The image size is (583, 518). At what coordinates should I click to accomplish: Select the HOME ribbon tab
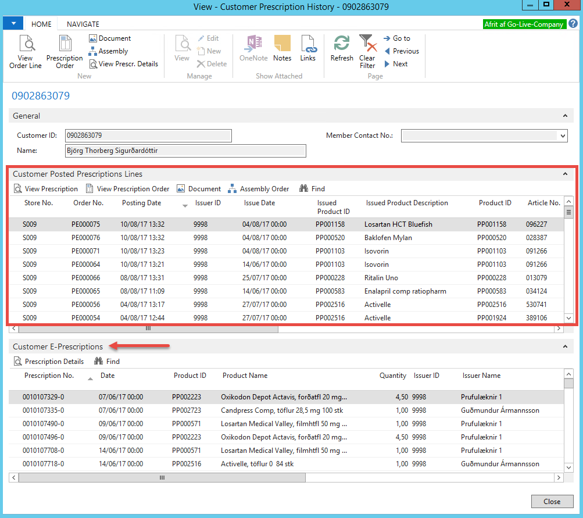(41, 24)
